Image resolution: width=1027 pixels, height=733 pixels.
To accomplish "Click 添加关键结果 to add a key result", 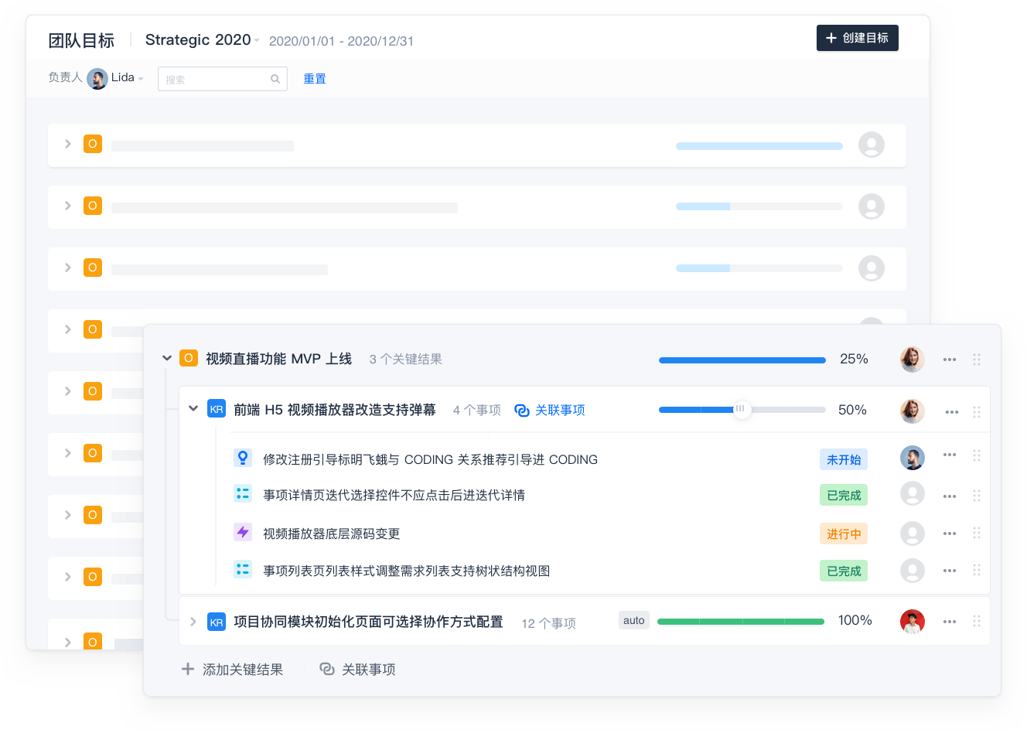I will (232, 670).
